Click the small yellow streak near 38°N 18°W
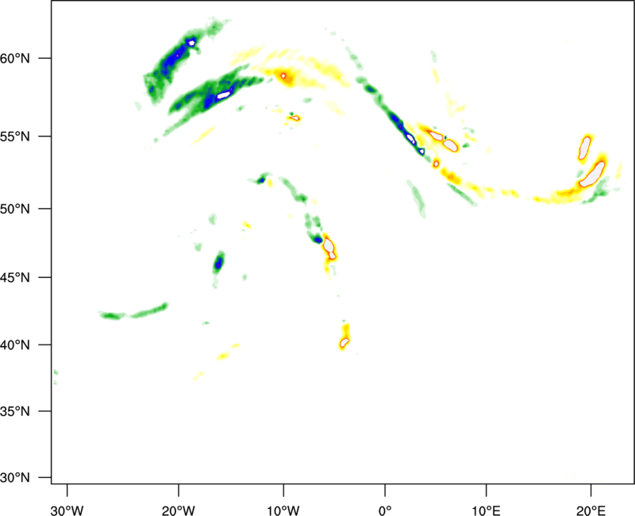 click(198, 375)
